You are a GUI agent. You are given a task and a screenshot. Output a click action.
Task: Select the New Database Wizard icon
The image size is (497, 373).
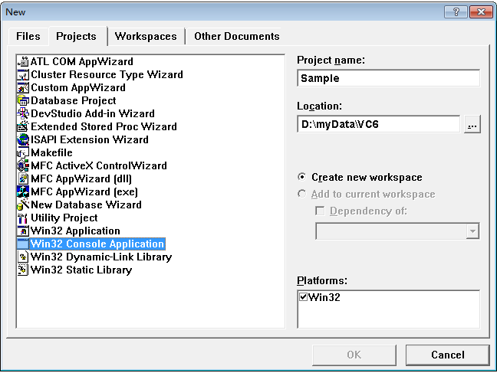(x=23, y=204)
